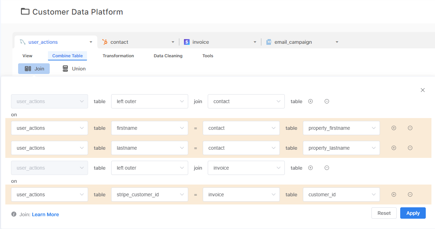Image resolution: width=435 pixels, height=229 pixels.
Task: Open the property_lastname column dropdown
Action: point(341,148)
